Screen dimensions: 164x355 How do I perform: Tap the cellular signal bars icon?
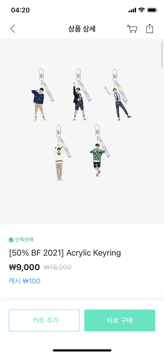(132, 10)
